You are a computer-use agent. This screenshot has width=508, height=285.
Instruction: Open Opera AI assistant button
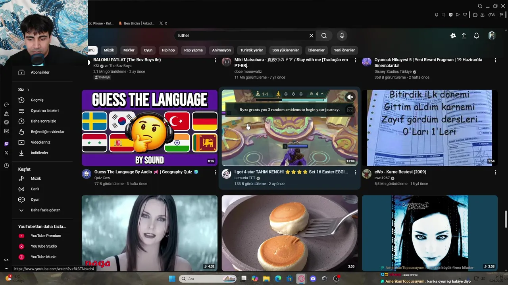click(x=492, y=15)
